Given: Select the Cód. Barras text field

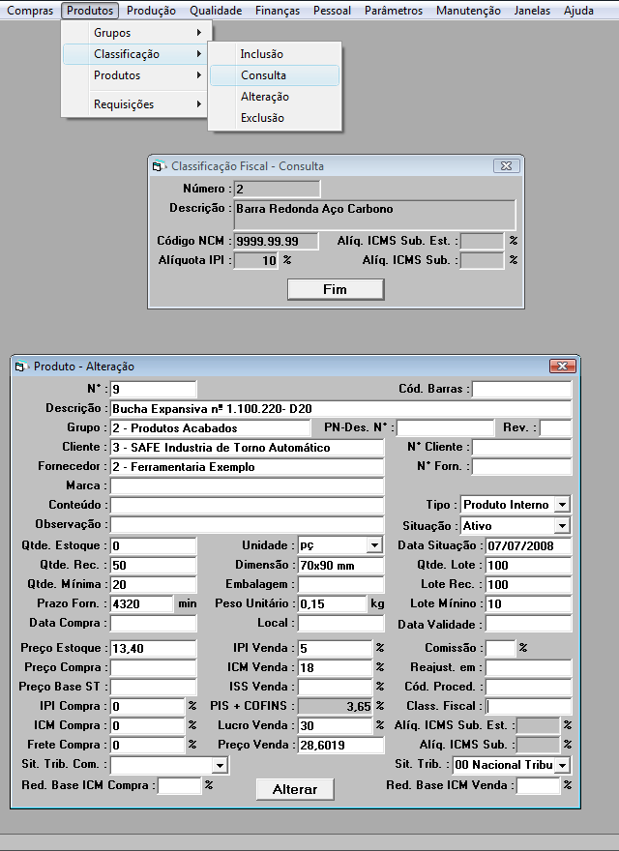Looking at the screenshot, I should pos(521,389).
